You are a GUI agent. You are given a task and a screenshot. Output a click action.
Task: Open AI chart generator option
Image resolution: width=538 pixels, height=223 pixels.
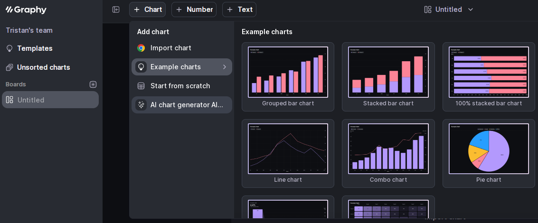(x=182, y=105)
